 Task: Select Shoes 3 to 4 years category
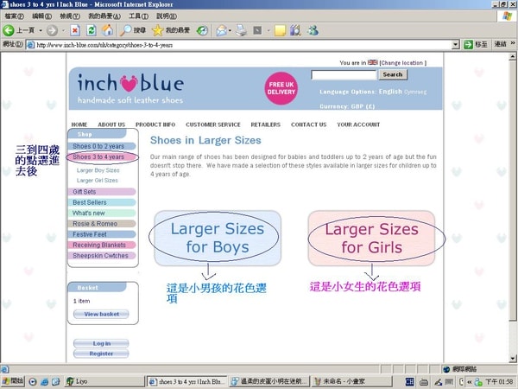(102, 156)
